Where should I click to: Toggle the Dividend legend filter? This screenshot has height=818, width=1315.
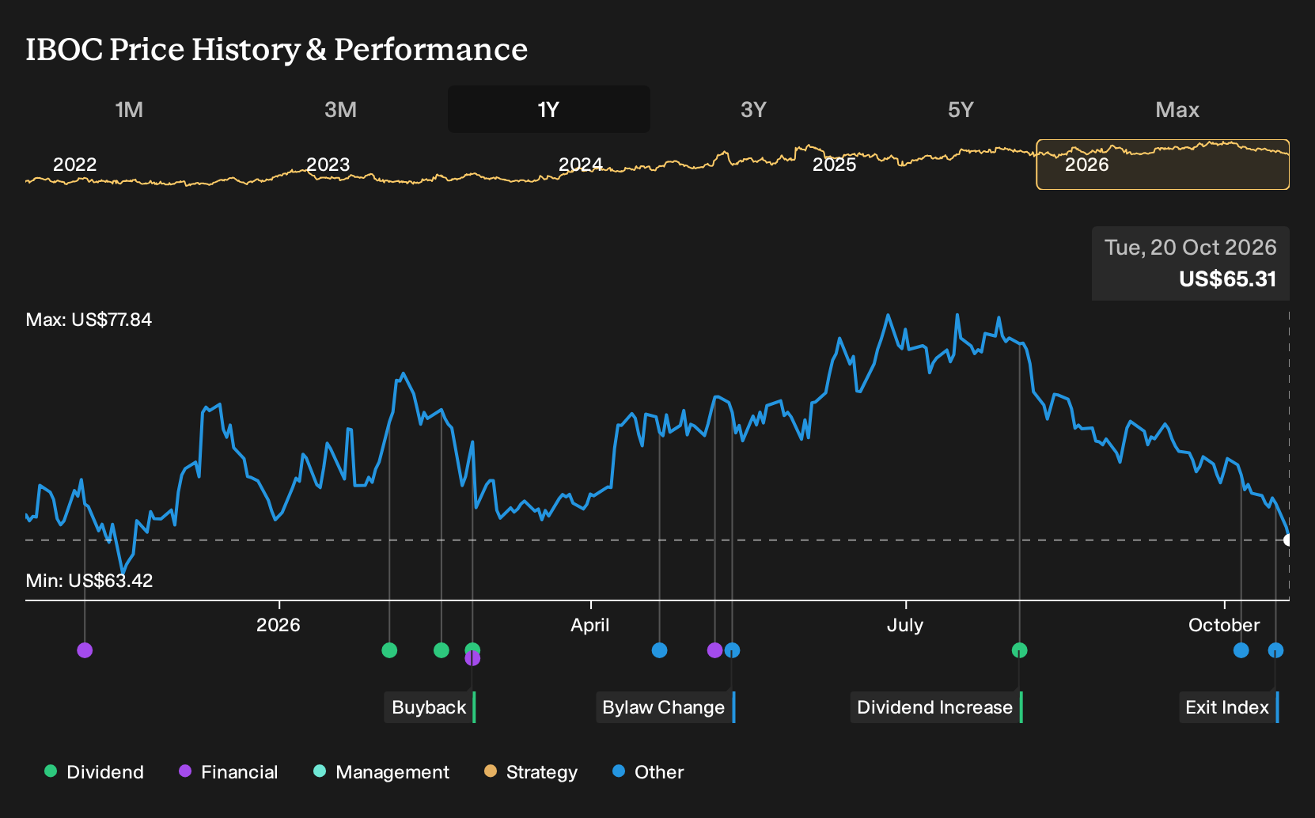click(94, 772)
